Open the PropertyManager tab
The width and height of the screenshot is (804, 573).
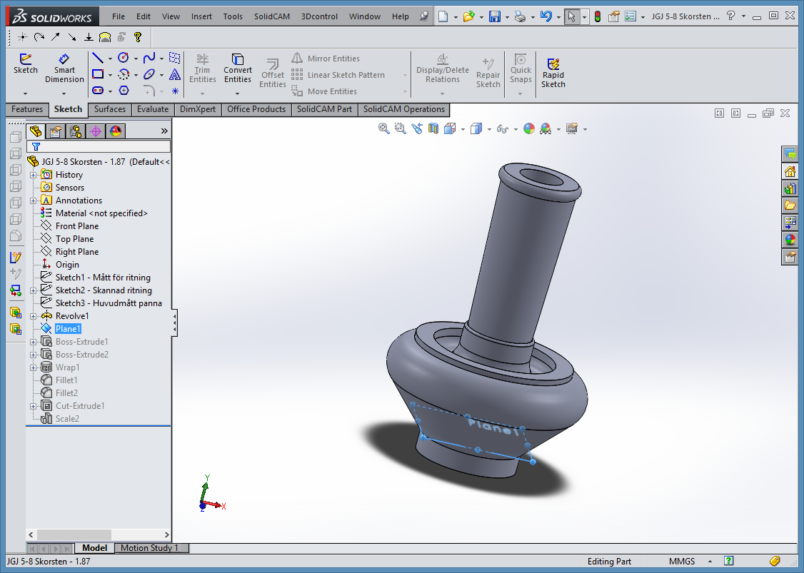coord(56,132)
